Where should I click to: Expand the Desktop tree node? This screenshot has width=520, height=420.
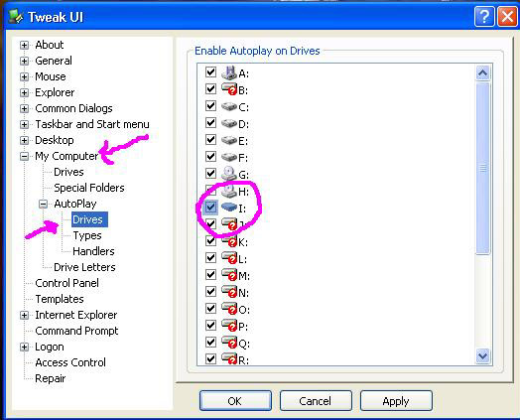24,140
